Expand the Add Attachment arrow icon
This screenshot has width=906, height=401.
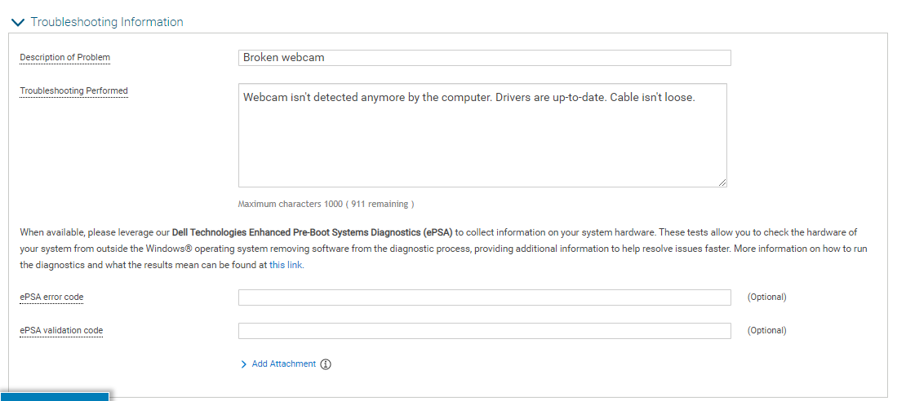pyautogui.click(x=243, y=364)
